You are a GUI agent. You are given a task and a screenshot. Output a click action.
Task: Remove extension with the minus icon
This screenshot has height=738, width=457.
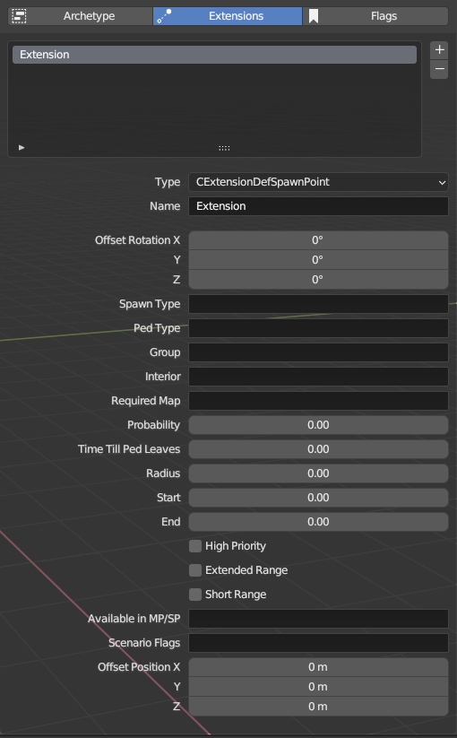440,69
